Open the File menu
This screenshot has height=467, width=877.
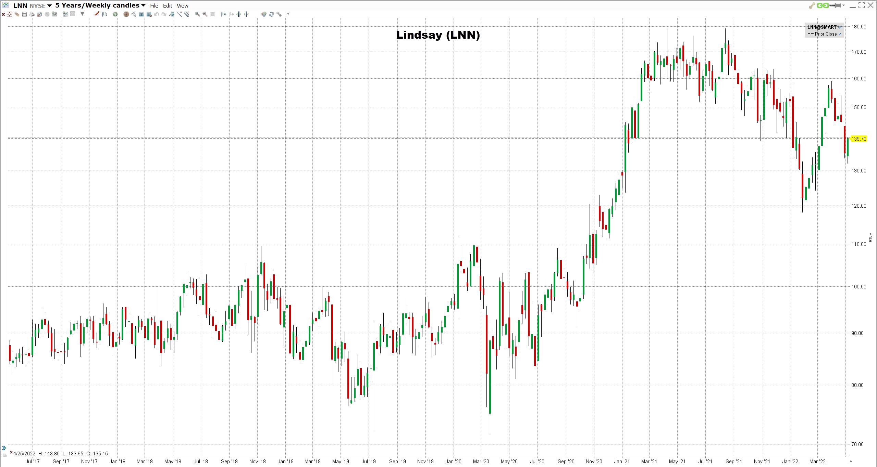(x=154, y=5)
